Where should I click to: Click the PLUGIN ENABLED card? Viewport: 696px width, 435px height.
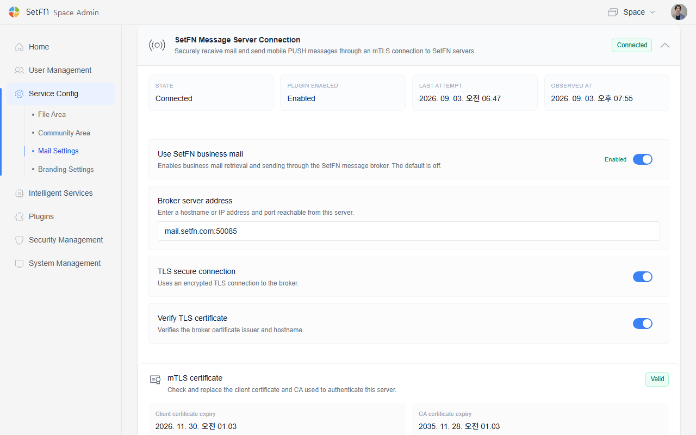point(343,93)
